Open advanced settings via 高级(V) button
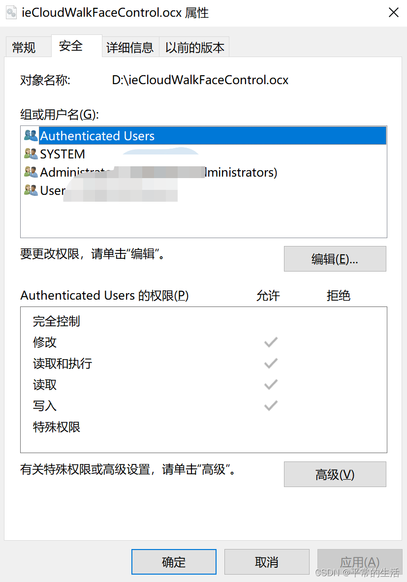The image size is (407, 582). point(335,474)
